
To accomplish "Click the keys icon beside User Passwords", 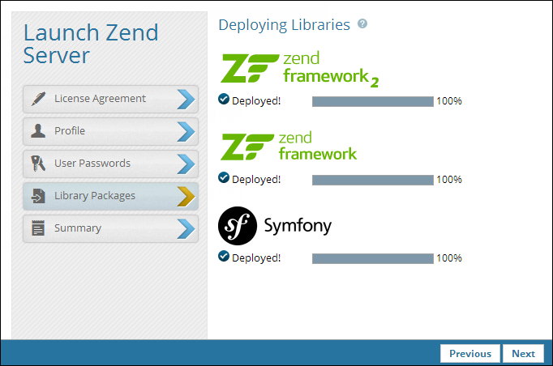I will 38,164.
